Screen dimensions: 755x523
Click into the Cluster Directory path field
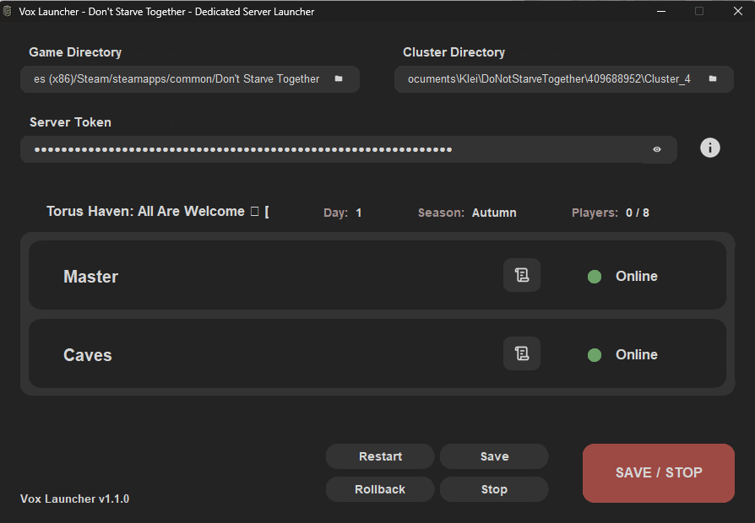548,79
